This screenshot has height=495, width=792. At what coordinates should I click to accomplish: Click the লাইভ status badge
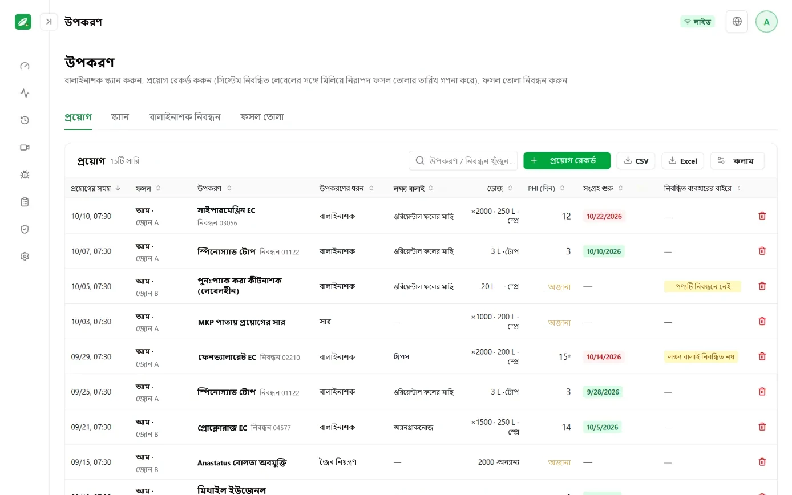(697, 22)
